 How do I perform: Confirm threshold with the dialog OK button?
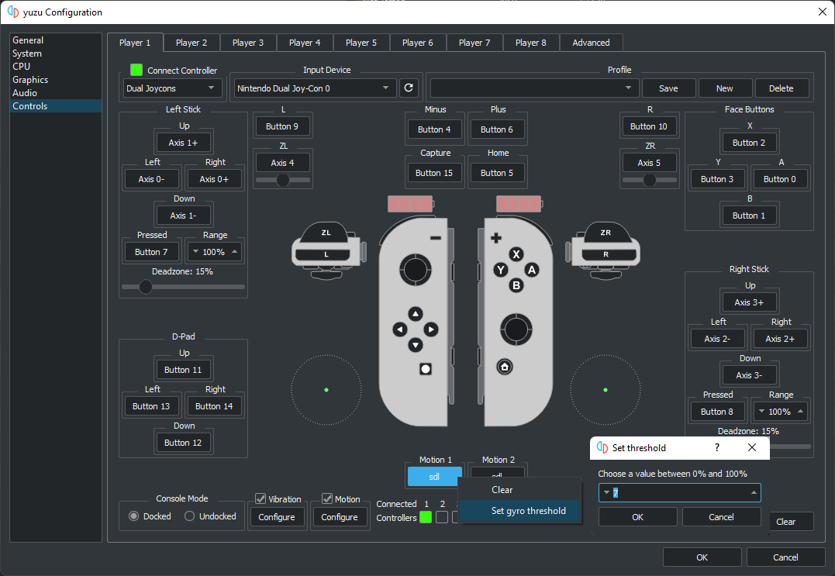pyautogui.click(x=637, y=517)
